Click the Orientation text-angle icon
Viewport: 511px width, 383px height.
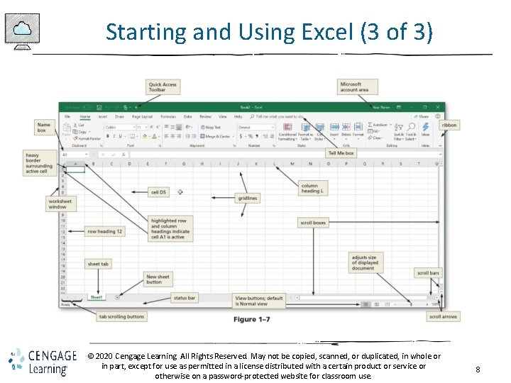coord(188,127)
